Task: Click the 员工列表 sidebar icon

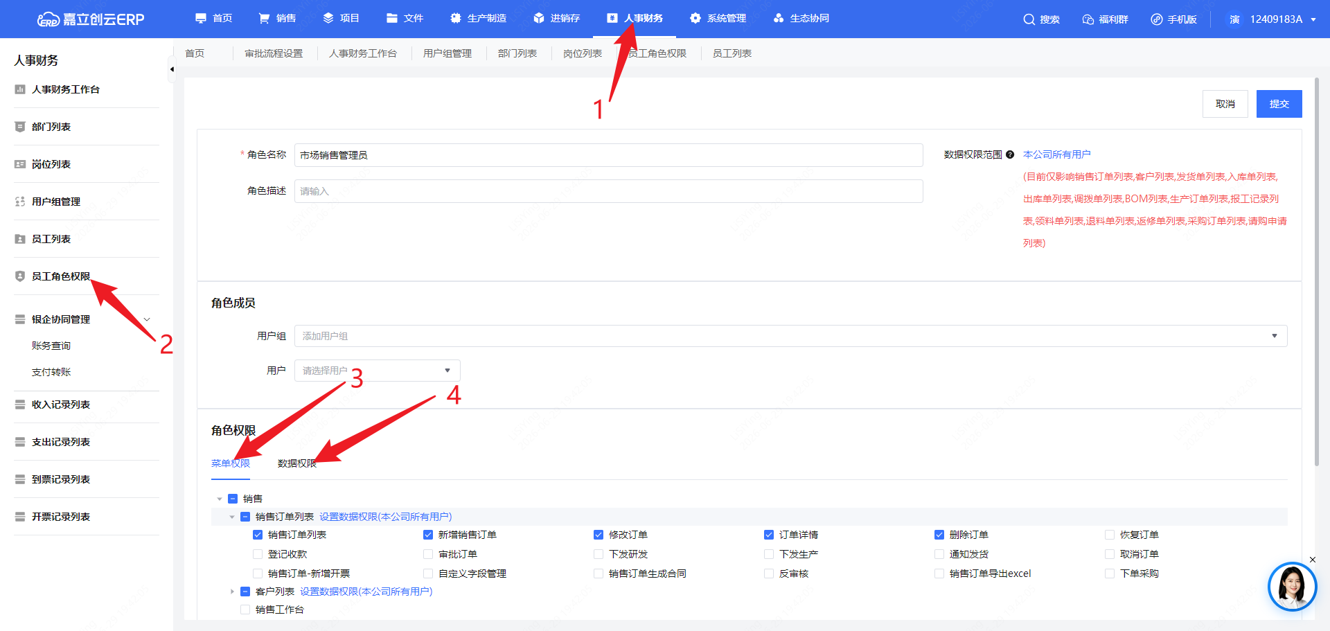Action: pyautogui.click(x=20, y=239)
